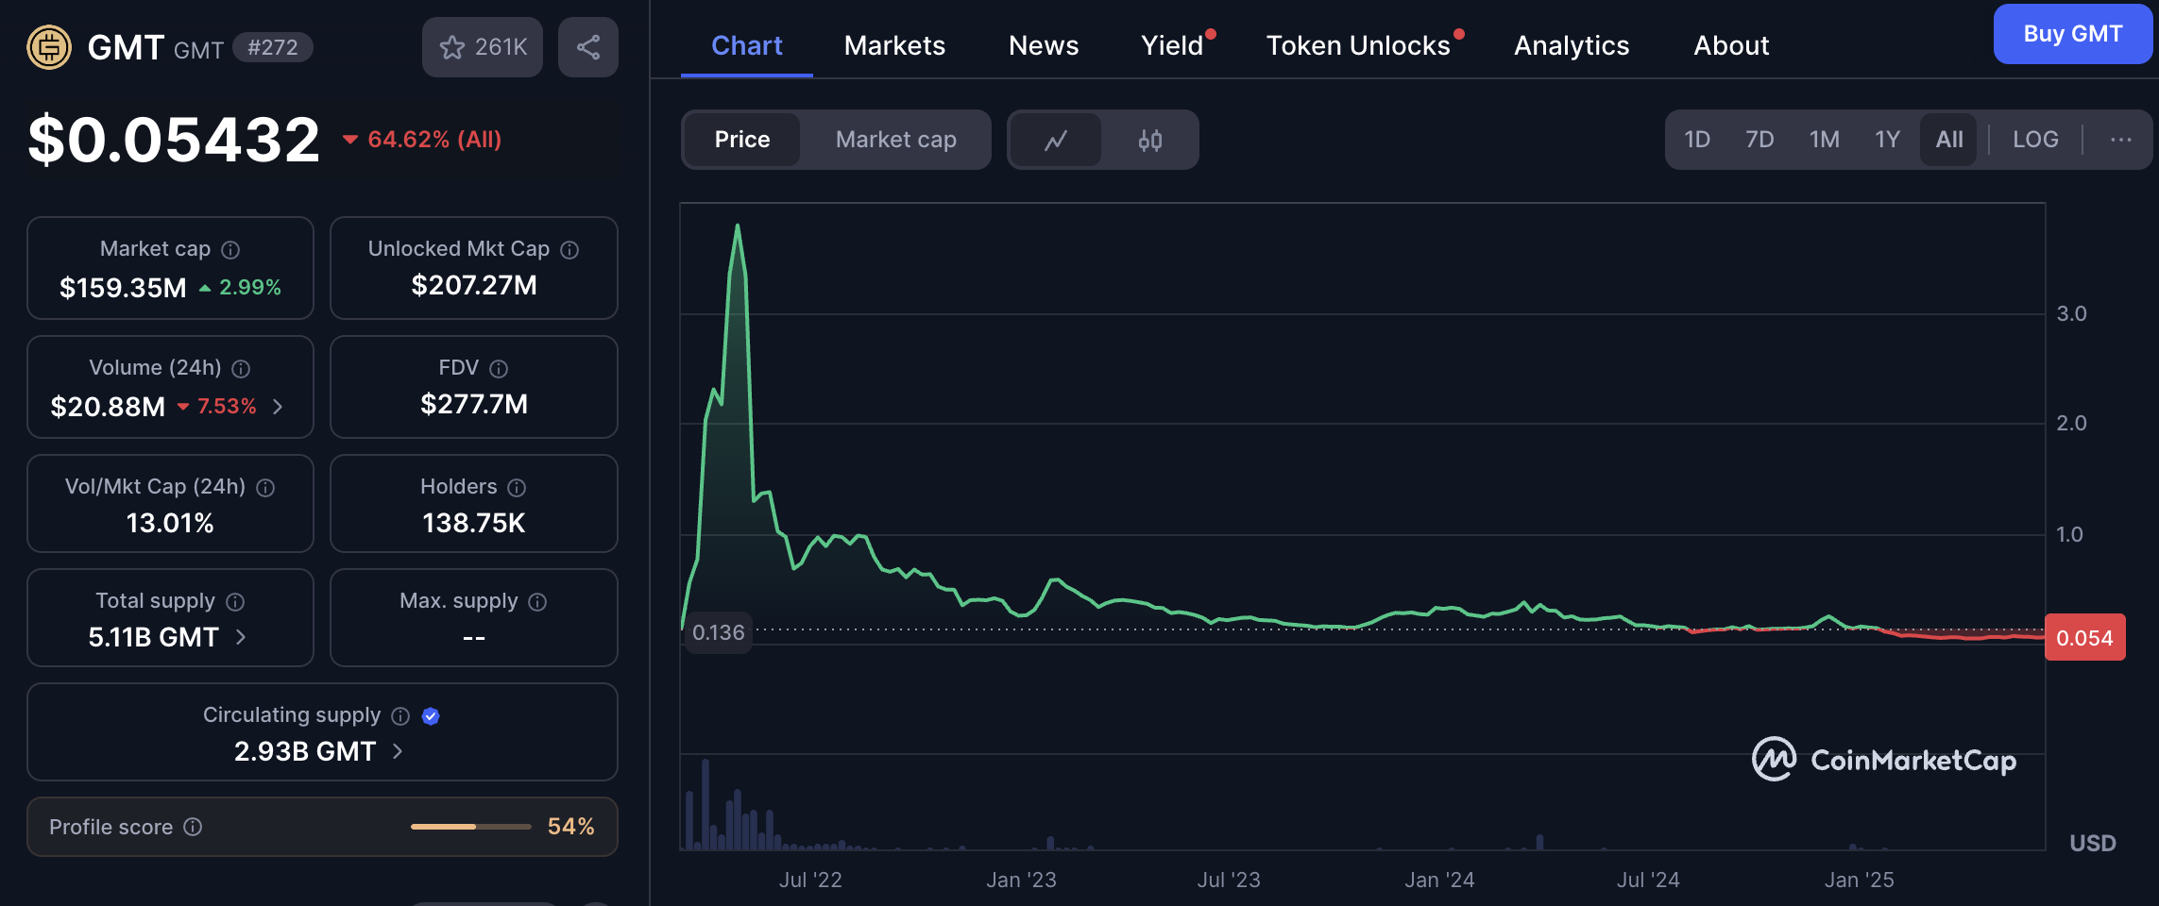The width and height of the screenshot is (2159, 906).
Task: Select the Market cap chart toggle
Action: (x=895, y=140)
